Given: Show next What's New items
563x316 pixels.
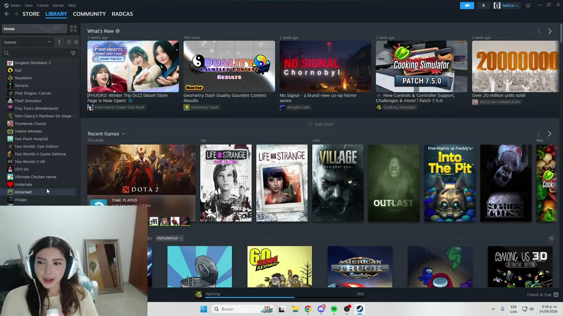Looking at the screenshot, I should pos(549,31).
